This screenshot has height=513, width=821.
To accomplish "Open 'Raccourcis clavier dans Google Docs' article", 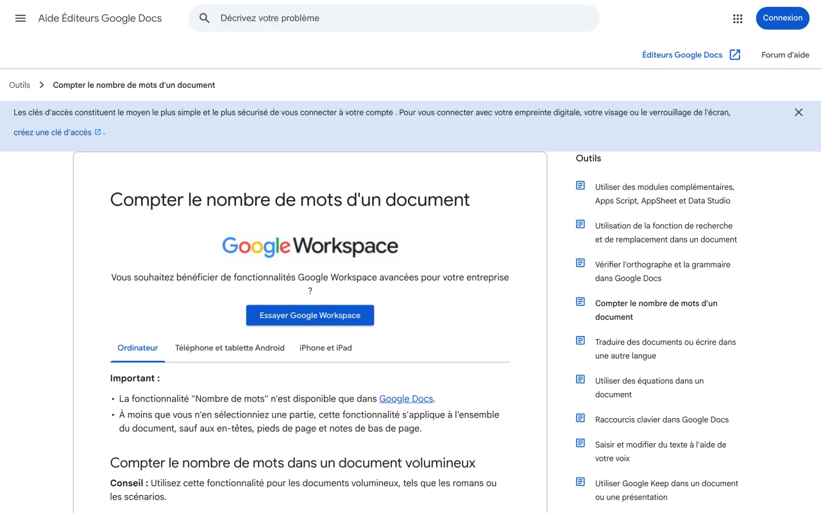I will 662,419.
